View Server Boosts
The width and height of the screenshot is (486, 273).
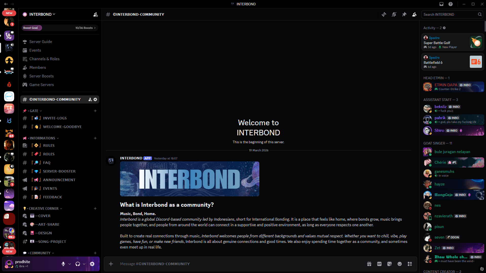click(60, 76)
